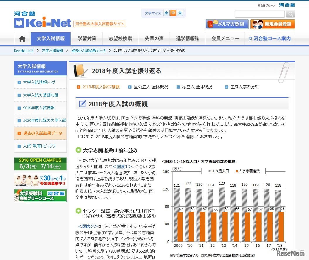Click inside the search input field
This screenshot has width=309, height=260.
[259, 14]
